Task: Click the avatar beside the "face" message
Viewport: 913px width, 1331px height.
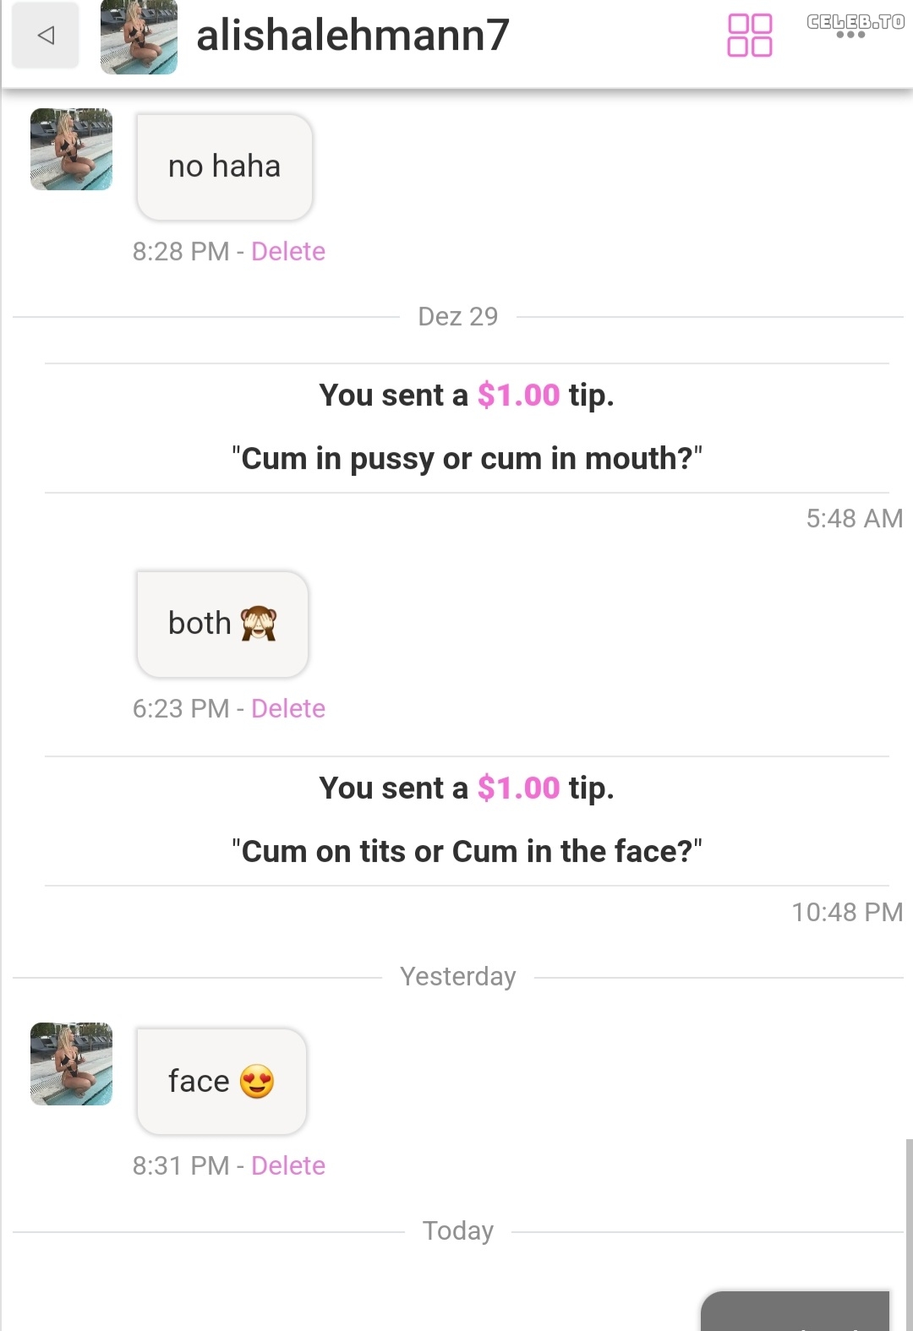Action: click(x=72, y=1064)
